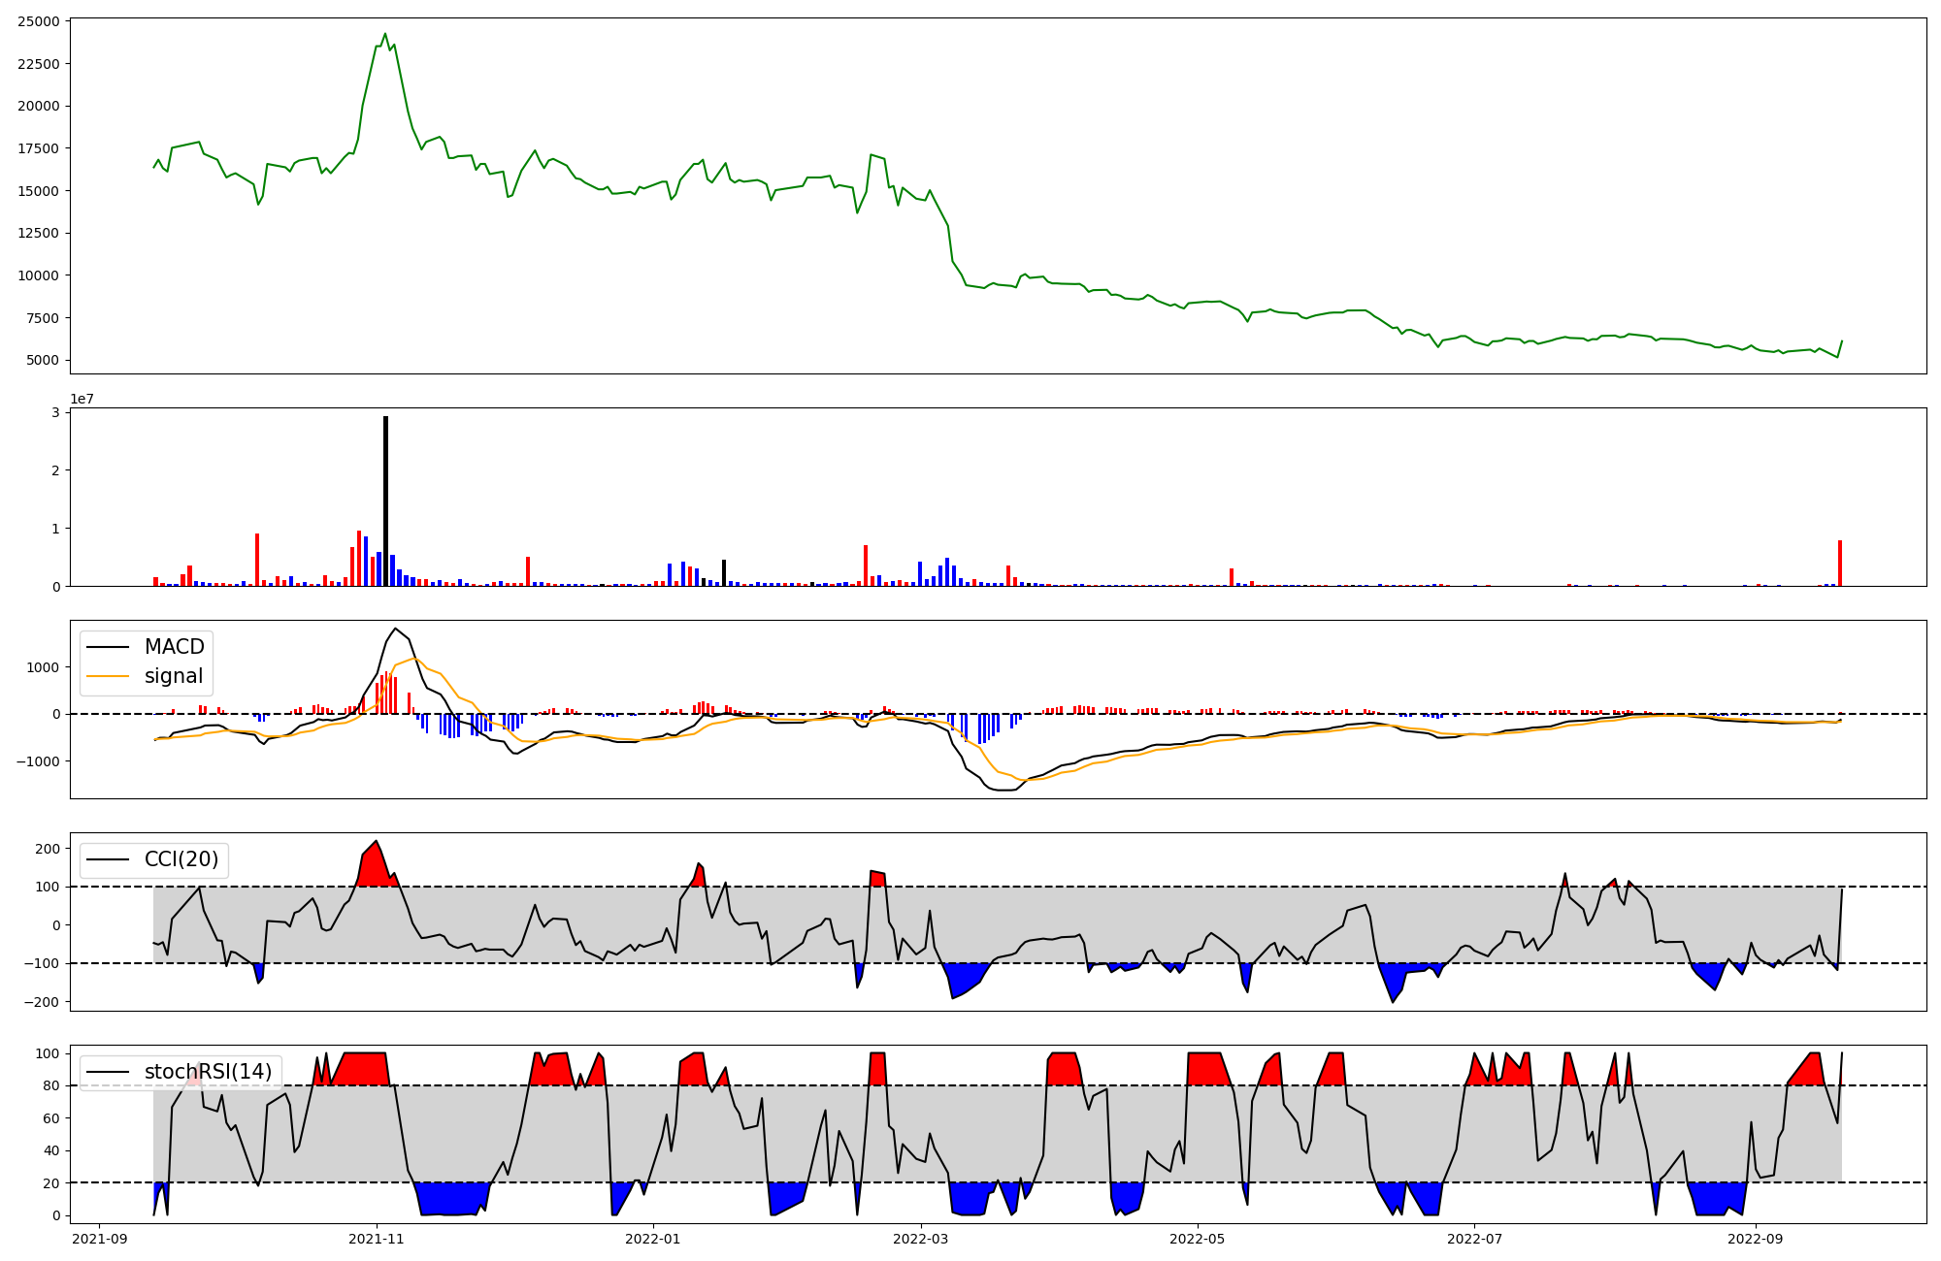Image resolution: width=1941 pixels, height=1261 pixels.
Task: Click the stochRSI(14) legend label
Action: tap(208, 1072)
